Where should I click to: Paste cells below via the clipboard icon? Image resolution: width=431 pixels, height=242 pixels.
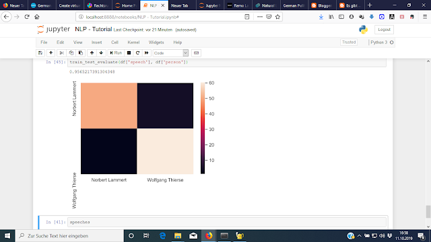[81, 53]
